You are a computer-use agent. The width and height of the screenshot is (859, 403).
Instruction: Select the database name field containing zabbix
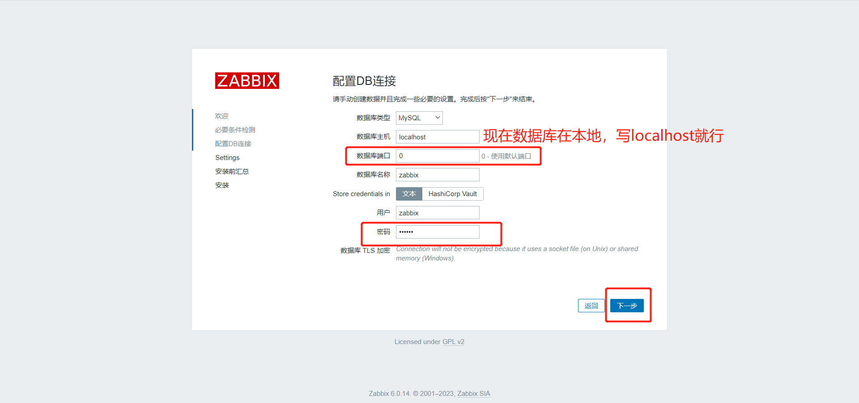[438, 175]
